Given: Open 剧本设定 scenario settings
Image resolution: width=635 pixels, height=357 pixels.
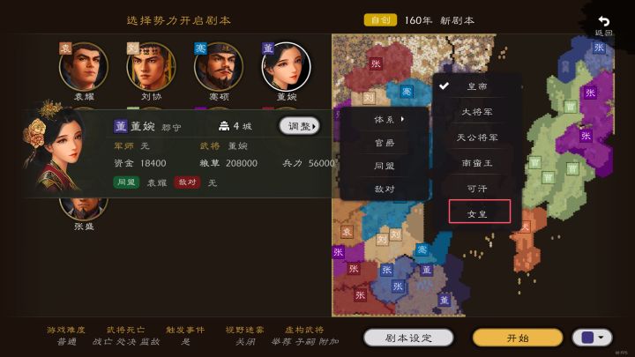Looking at the screenshot, I should 408,338.
